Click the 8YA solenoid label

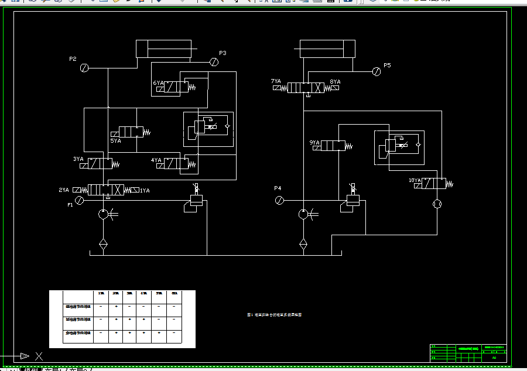click(x=335, y=81)
